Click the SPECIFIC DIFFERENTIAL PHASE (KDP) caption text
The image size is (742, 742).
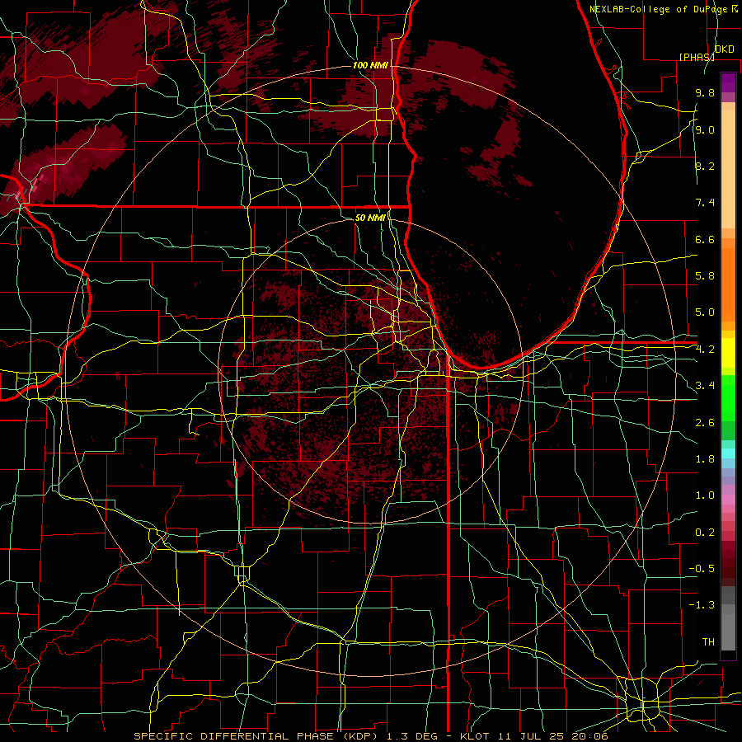click(x=258, y=736)
